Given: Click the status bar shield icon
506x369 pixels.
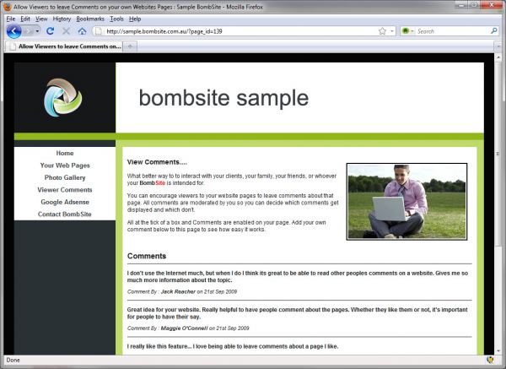Looking at the screenshot, I should pyautogui.click(x=490, y=360).
